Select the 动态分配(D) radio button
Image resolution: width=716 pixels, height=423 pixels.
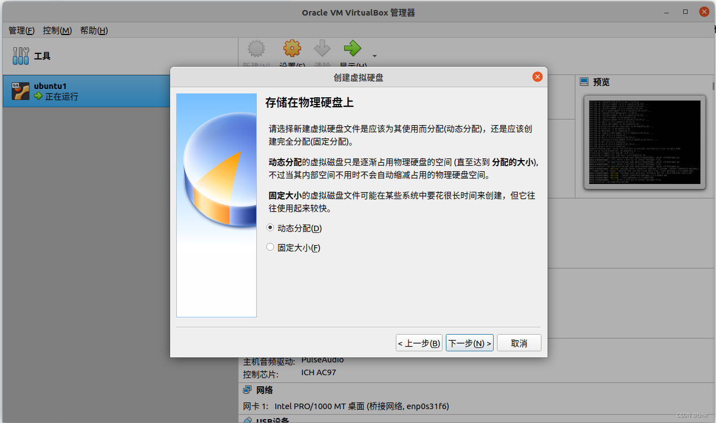pos(271,228)
